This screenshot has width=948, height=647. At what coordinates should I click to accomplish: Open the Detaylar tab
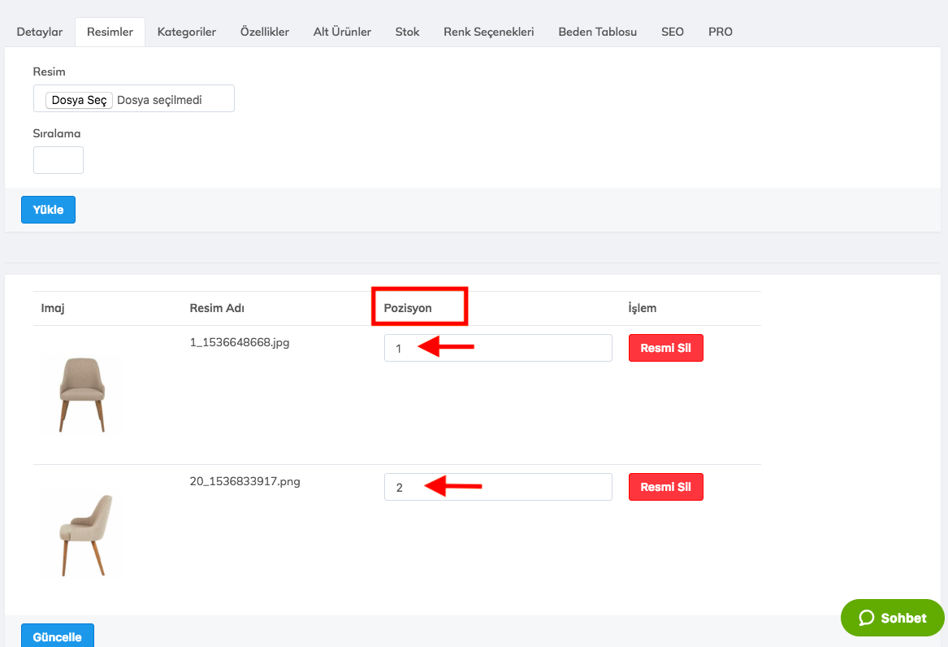click(40, 32)
